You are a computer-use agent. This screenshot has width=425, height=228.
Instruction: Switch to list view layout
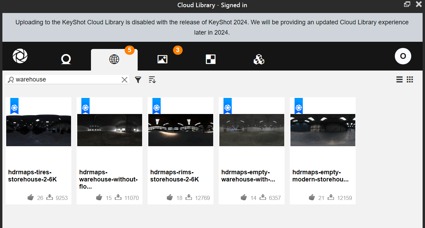(399, 79)
